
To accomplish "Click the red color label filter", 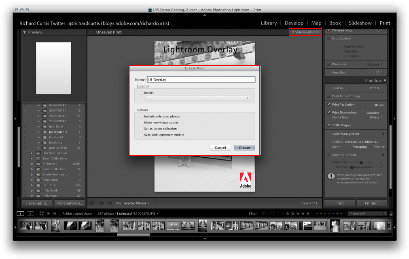I will point(317,213).
